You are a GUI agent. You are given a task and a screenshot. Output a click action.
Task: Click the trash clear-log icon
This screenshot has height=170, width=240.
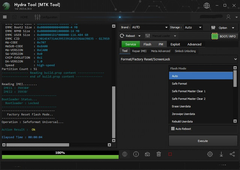pos(159,154)
